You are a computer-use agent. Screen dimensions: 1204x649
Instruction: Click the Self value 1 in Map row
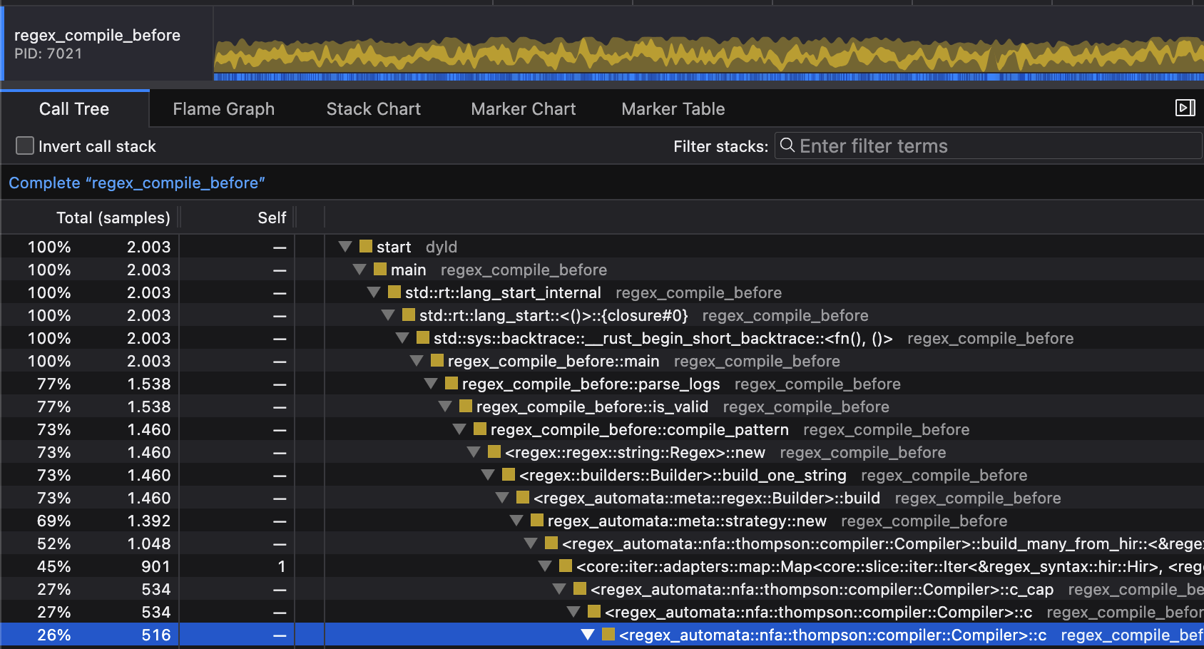(281, 566)
